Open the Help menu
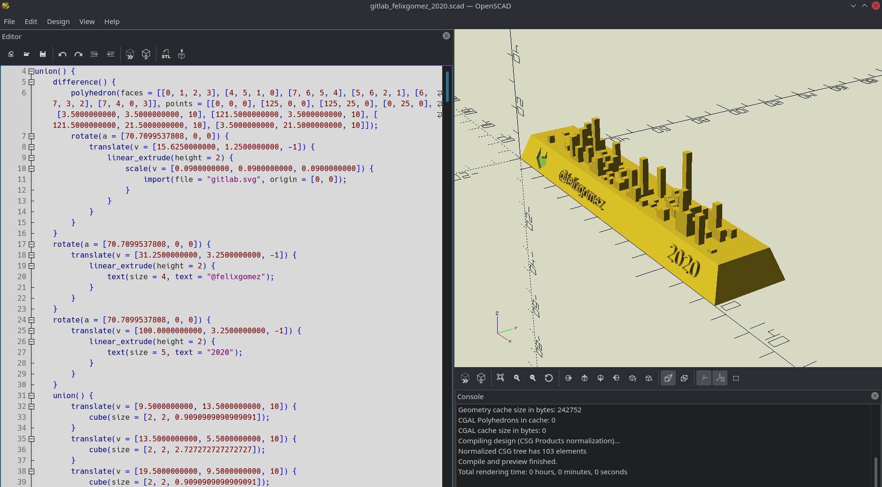 coord(112,22)
